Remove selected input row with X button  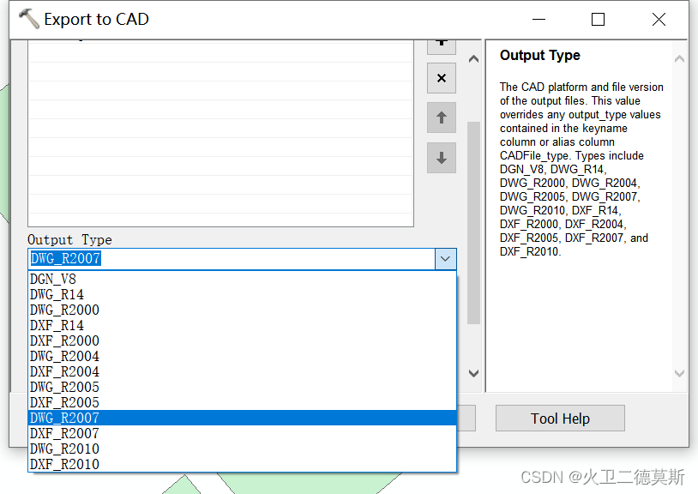point(441,78)
